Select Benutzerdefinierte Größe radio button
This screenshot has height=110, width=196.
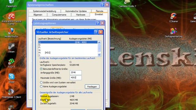(41, 69)
